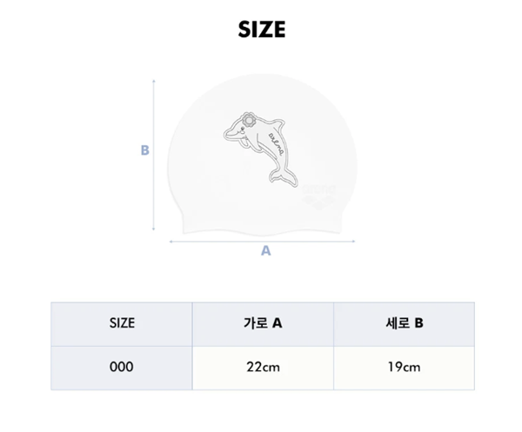Screen dimensions: 522x432
Task: Select the 19cm height cell
Action: click(x=403, y=367)
